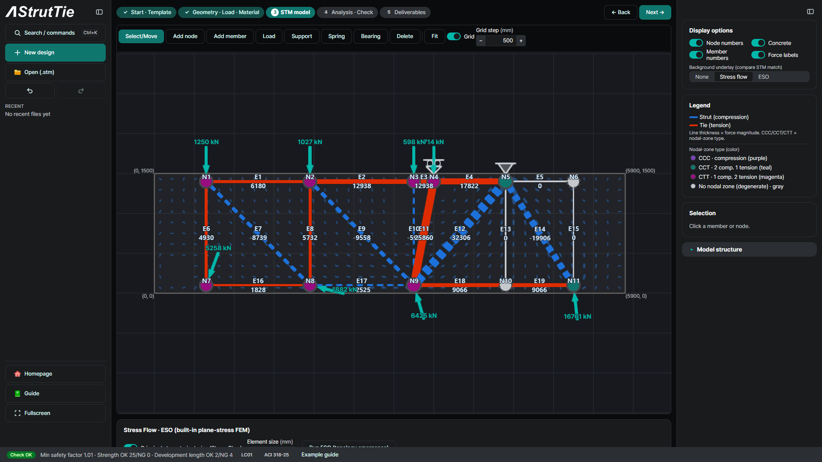Choose the Add member tool
The image size is (822, 462).
pyautogui.click(x=230, y=36)
